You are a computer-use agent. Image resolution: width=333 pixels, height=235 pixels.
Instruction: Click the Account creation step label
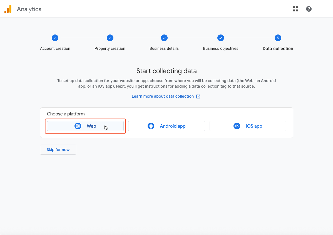point(55,48)
